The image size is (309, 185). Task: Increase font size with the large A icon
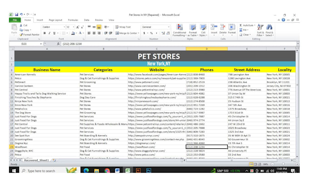(78, 27)
